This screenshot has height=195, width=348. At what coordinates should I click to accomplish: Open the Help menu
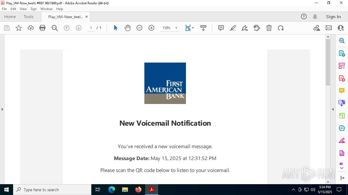(x=60, y=9)
